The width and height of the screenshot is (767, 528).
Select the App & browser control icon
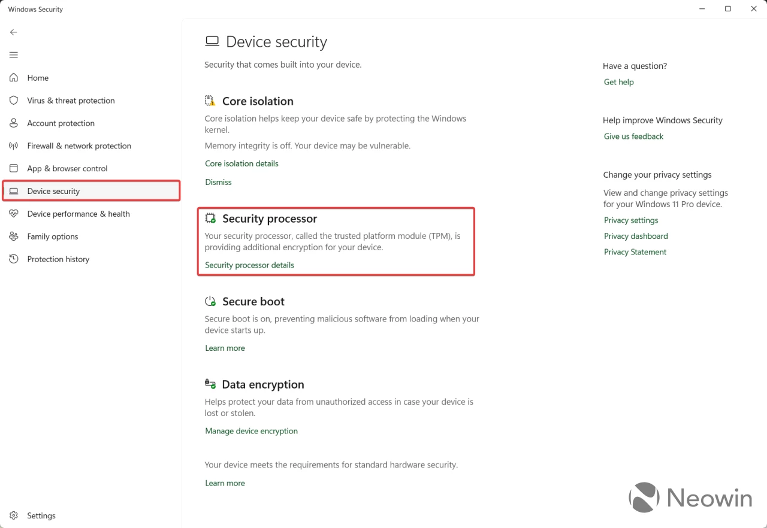tap(13, 168)
